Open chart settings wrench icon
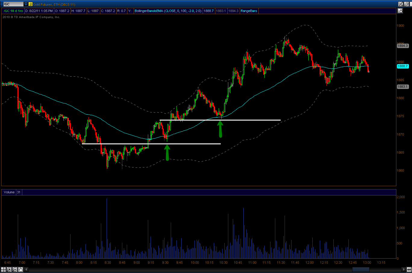This screenshot has height=273, width=412. tap(406, 4)
